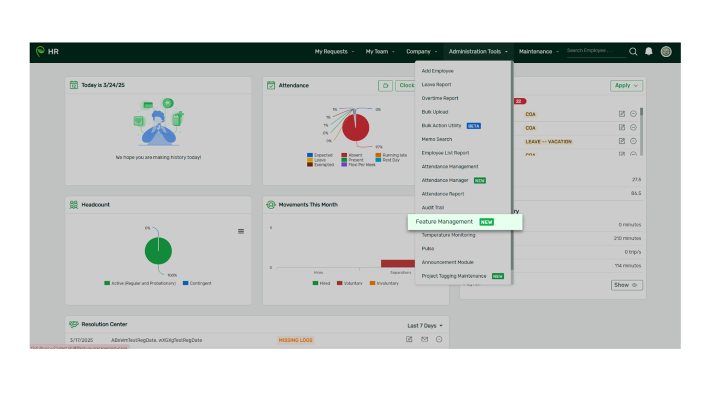Screen dimensions: 704x396
Task: Open the Maintenance dropdown
Action: [539, 51]
